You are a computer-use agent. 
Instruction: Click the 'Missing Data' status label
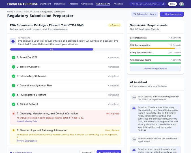tap(113, 114)
